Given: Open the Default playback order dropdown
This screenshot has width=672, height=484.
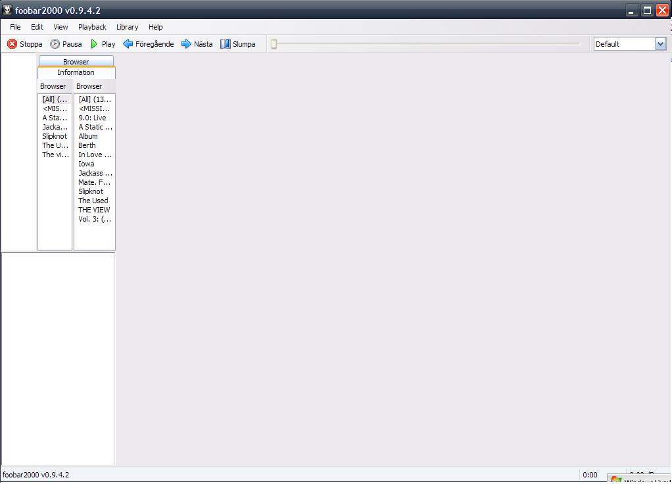Looking at the screenshot, I should click(660, 43).
